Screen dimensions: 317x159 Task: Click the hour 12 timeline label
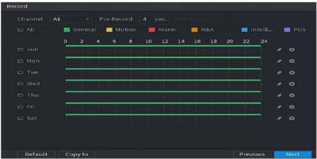click(165, 41)
